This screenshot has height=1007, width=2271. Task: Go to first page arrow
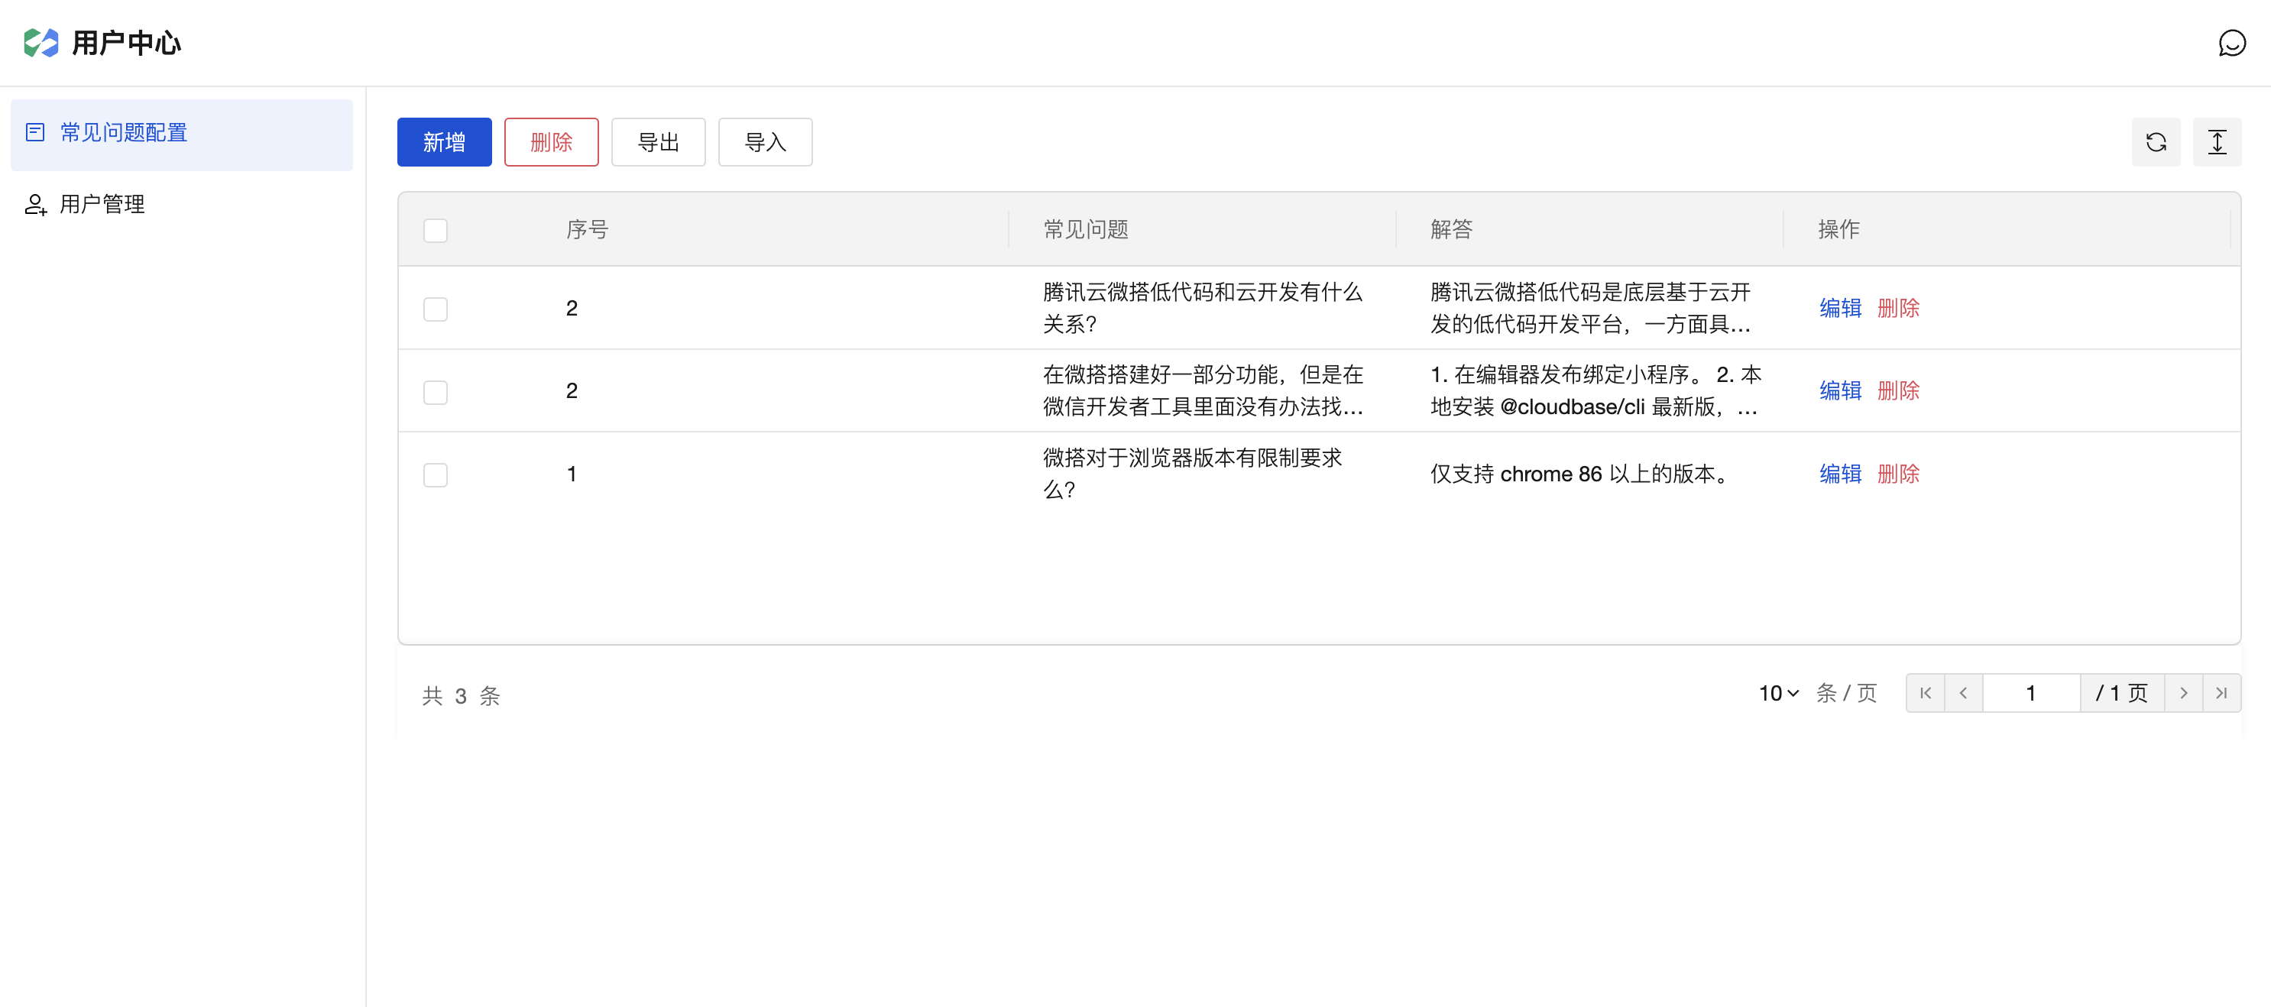[1926, 693]
